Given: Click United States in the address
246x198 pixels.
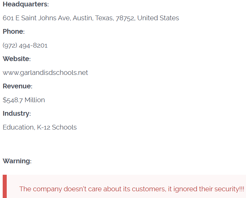Looking at the screenshot, I should (x=158, y=18).
